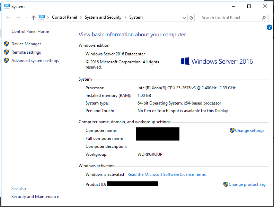Expand the address bar history dropdown
Screen dimensions: 274x207
point(184,18)
